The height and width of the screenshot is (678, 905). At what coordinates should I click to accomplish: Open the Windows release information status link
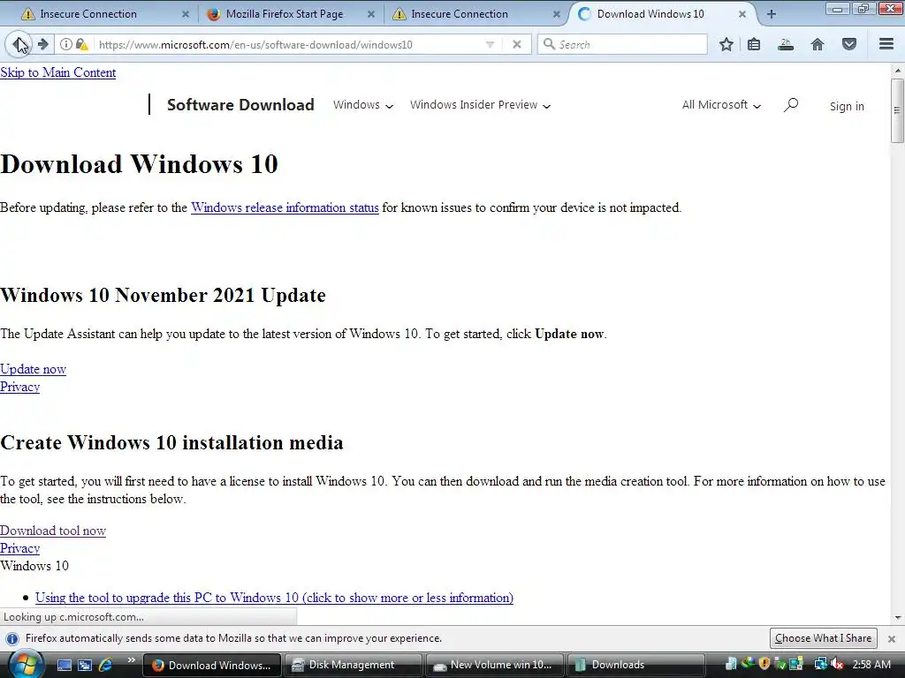click(285, 207)
